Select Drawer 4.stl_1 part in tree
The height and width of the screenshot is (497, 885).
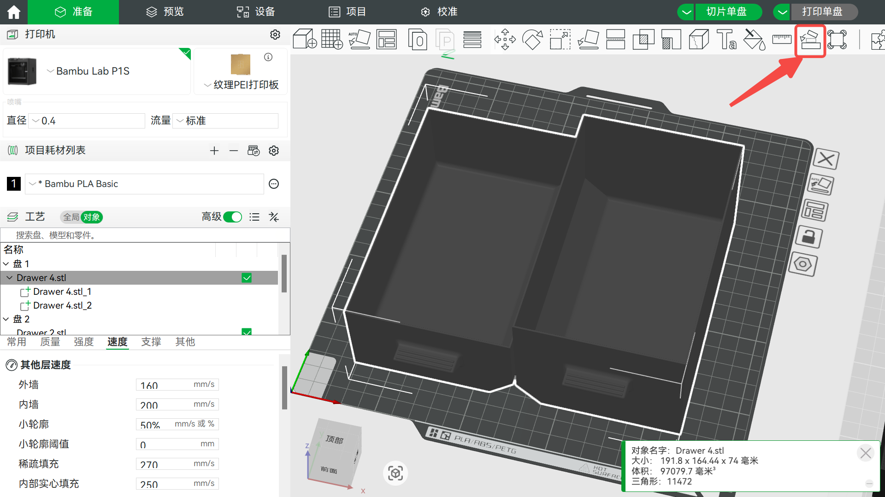click(x=62, y=292)
